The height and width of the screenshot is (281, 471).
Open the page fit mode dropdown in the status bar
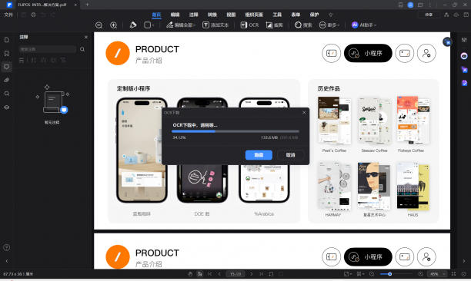[348, 274]
